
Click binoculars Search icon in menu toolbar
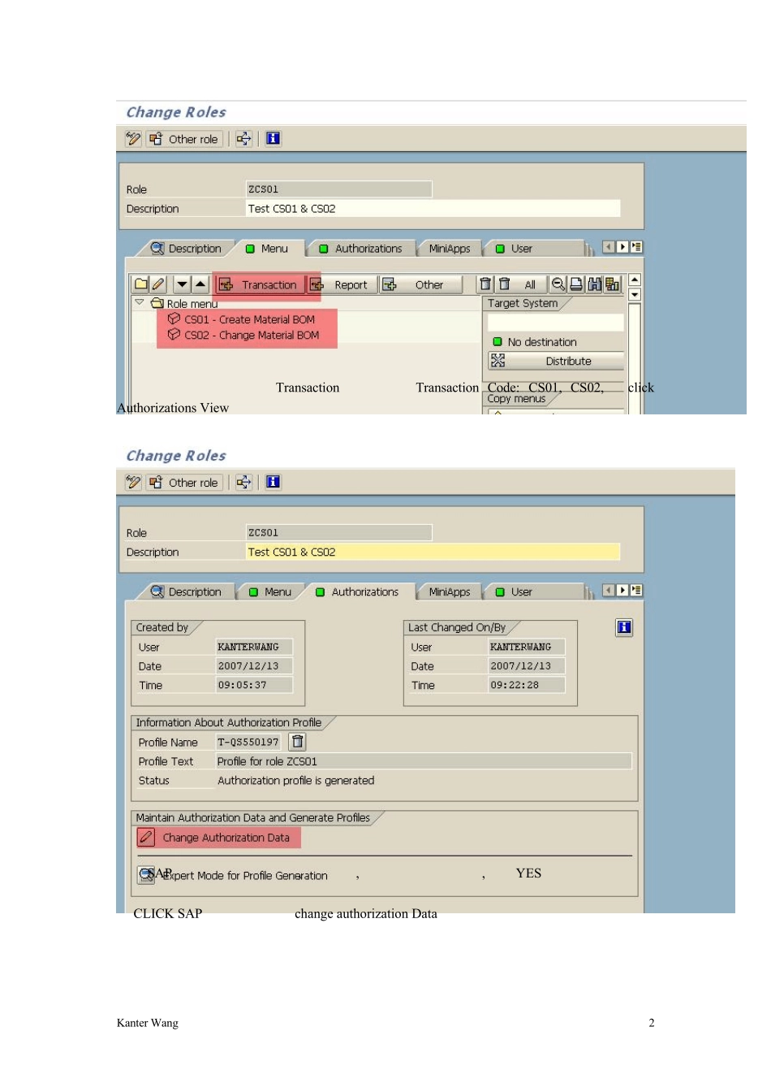[x=594, y=284]
